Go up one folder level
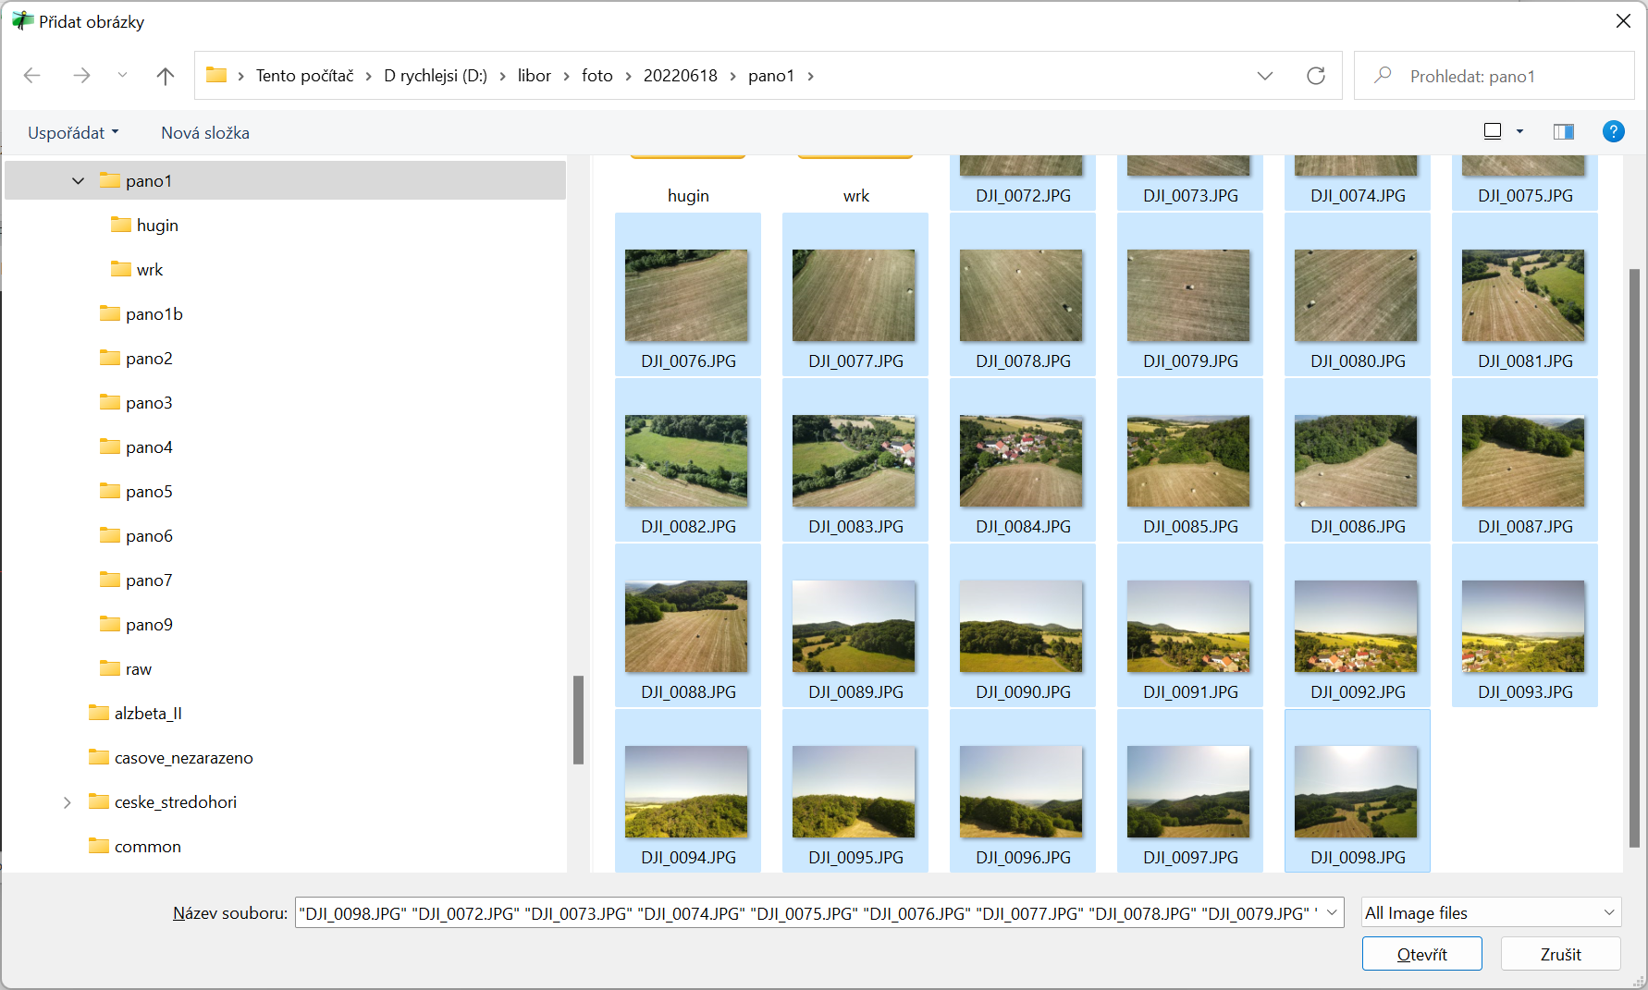Viewport: 1648px width, 990px height. [x=166, y=76]
